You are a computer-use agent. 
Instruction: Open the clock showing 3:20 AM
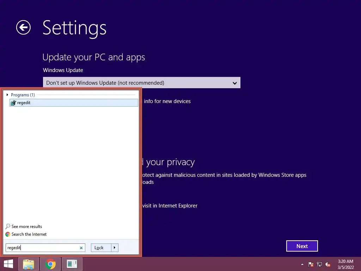coord(345,264)
